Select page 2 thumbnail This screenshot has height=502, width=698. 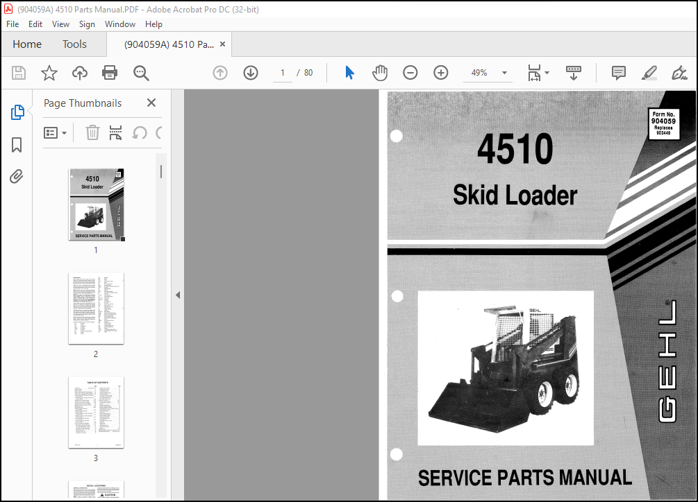coord(96,309)
